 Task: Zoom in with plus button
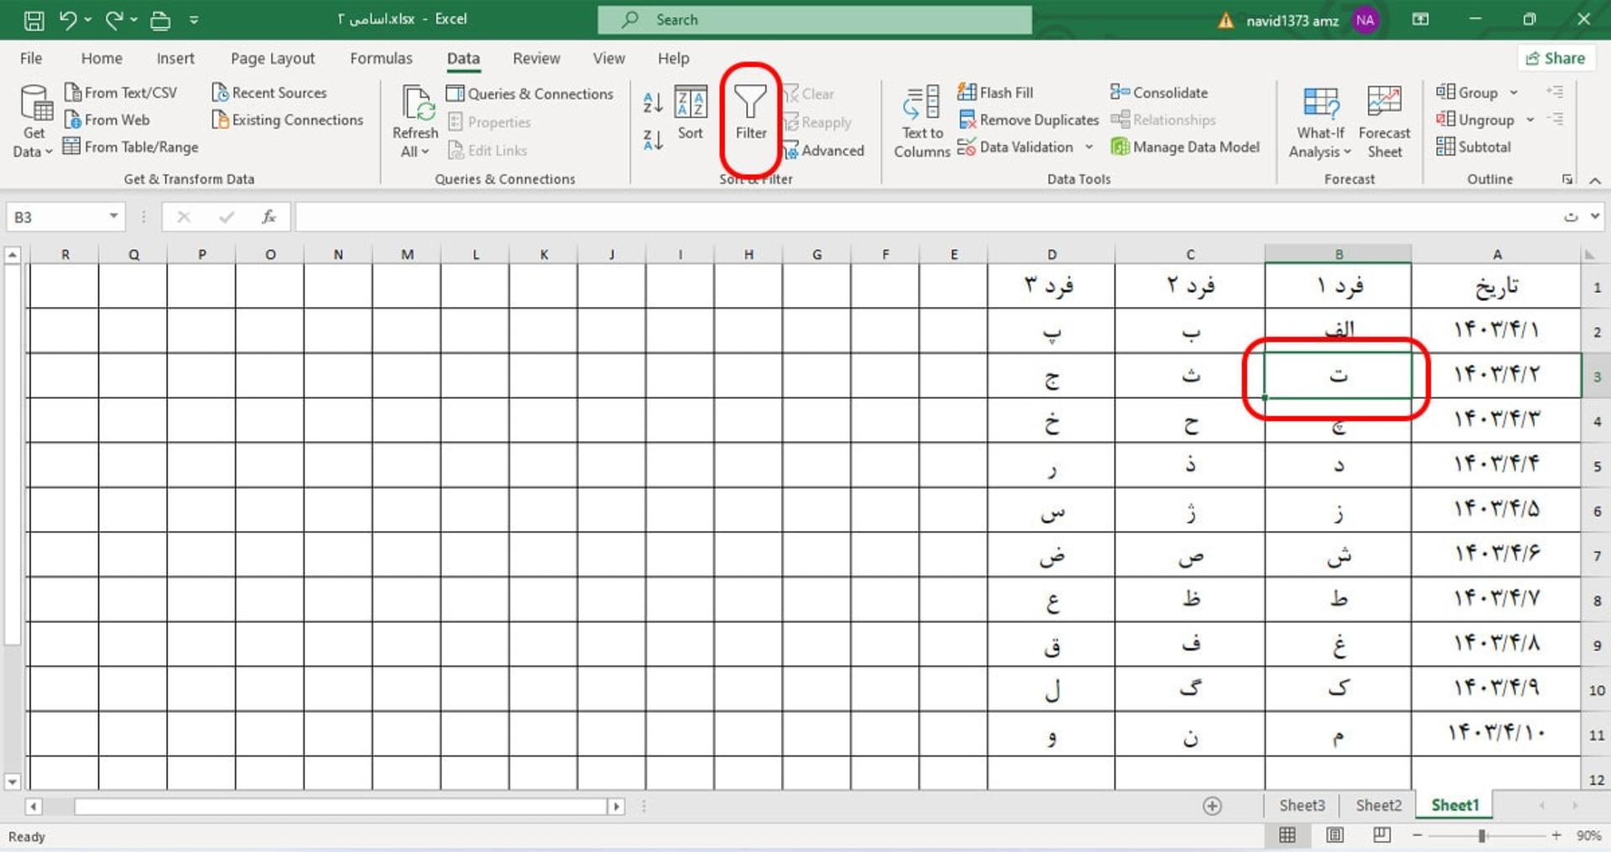click(x=1556, y=835)
